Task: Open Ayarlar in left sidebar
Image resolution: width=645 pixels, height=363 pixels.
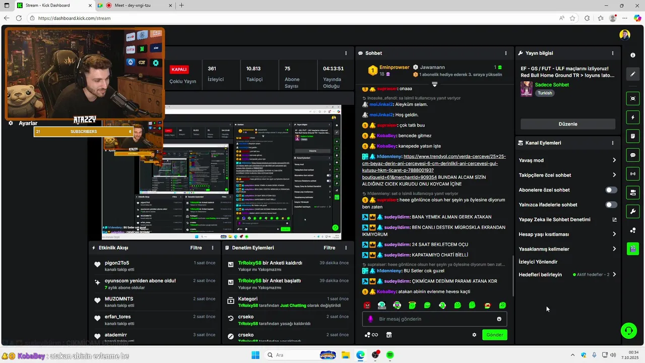Action: (x=23, y=123)
